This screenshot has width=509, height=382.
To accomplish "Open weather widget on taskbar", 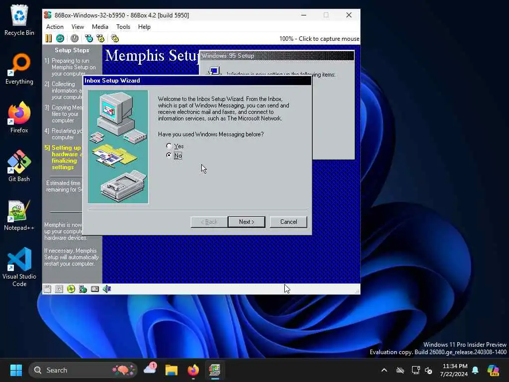I will [x=150, y=370].
